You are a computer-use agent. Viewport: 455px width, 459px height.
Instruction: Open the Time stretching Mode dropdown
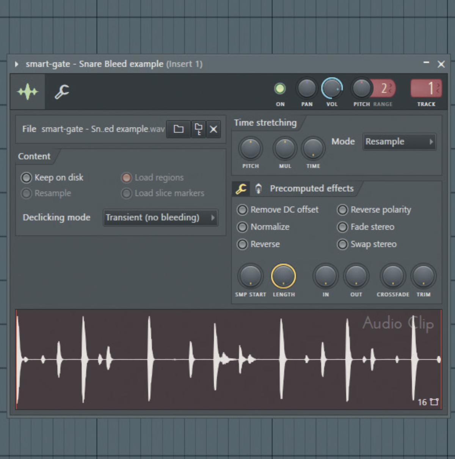coord(399,141)
